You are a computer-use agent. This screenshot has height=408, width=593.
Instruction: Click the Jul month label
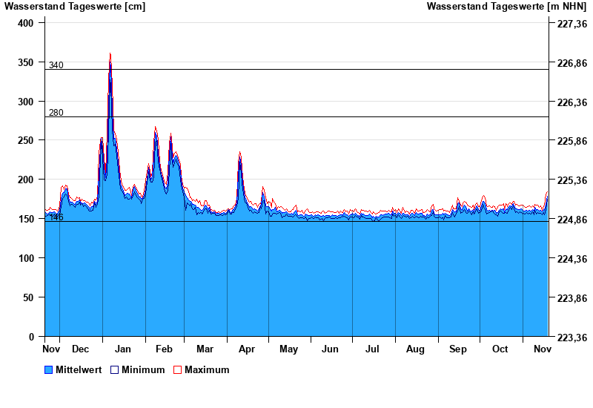coord(373,349)
